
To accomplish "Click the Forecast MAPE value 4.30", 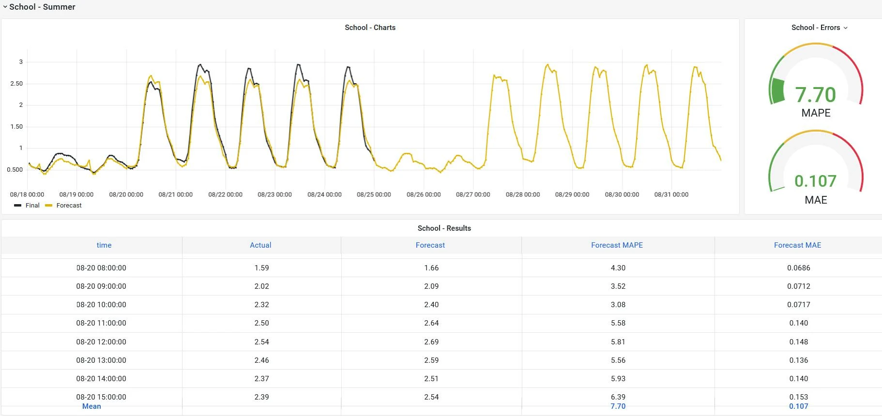I will click(x=618, y=268).
